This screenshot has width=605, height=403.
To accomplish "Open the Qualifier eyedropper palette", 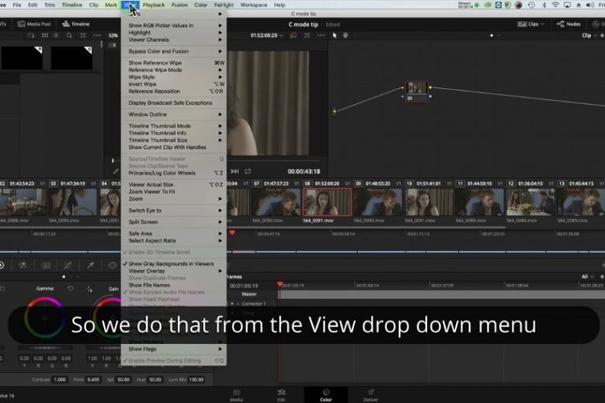I will click(x=91, y=265).
